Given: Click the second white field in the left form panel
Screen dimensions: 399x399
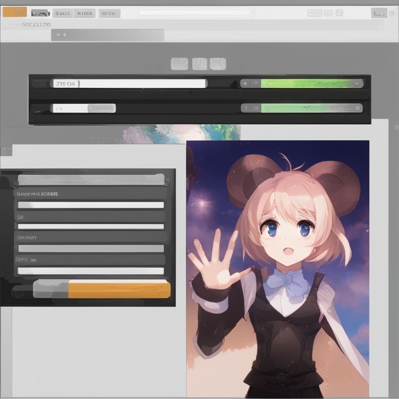Looking at the screenshot, I should click(x=91, y=227).
